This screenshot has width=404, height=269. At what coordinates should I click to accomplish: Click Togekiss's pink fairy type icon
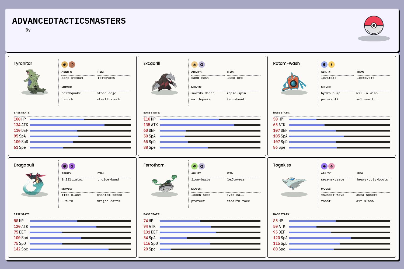pos(332,166)
